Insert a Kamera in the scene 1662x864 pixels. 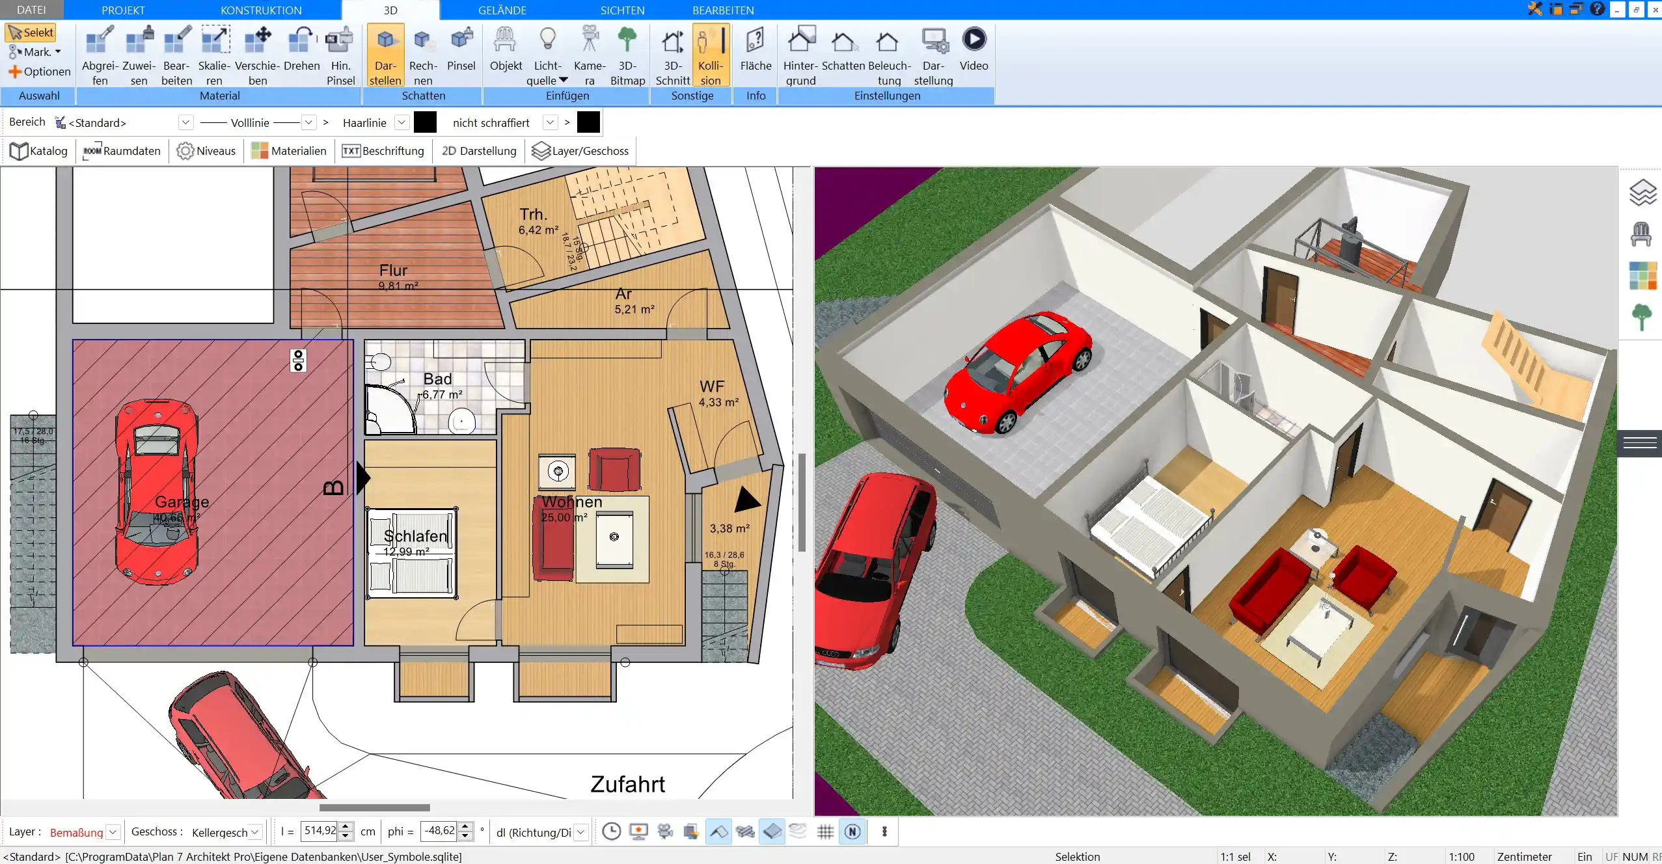pos(590,56)
